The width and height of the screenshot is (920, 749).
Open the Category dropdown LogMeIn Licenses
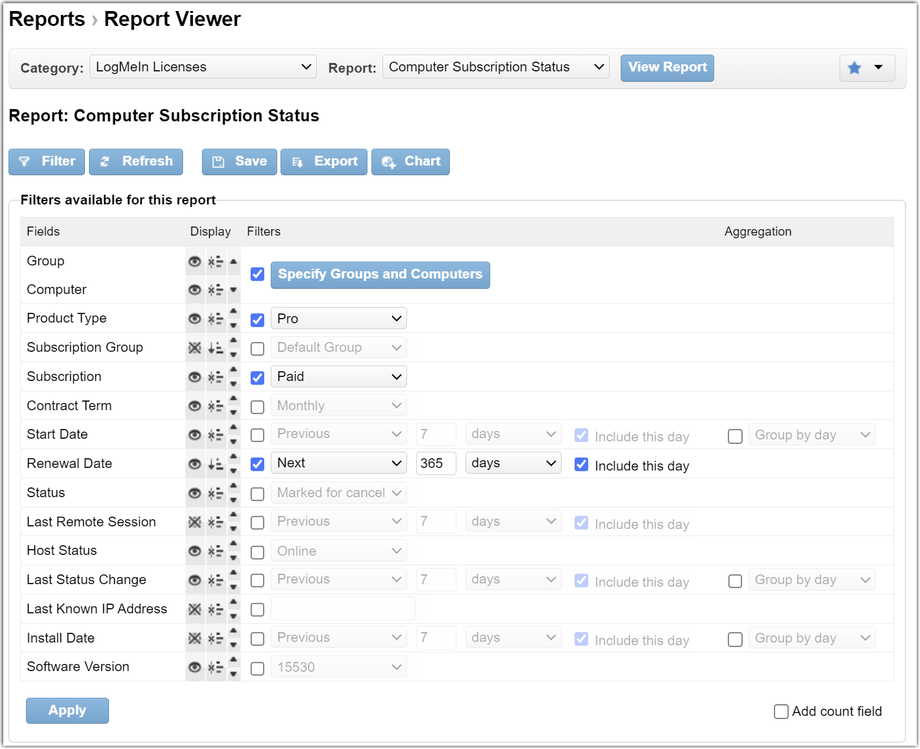[203, 67]
